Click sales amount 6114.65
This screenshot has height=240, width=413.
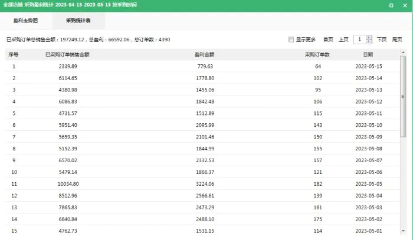(x=68, y=78)
